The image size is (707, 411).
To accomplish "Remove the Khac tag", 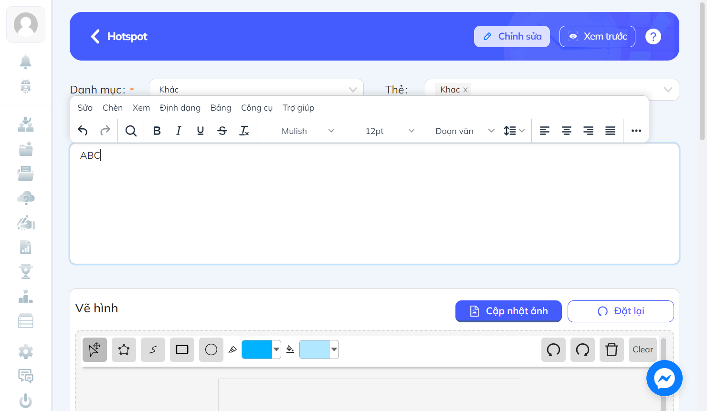I will (x=465, y=90).
